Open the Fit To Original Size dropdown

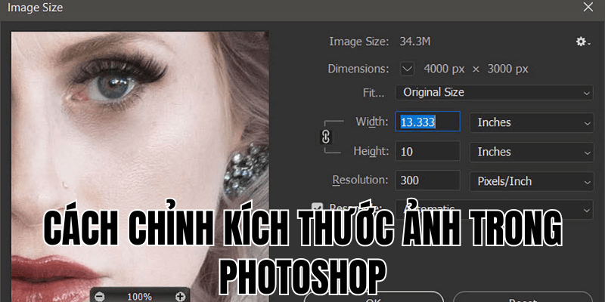tap(495, 92)
